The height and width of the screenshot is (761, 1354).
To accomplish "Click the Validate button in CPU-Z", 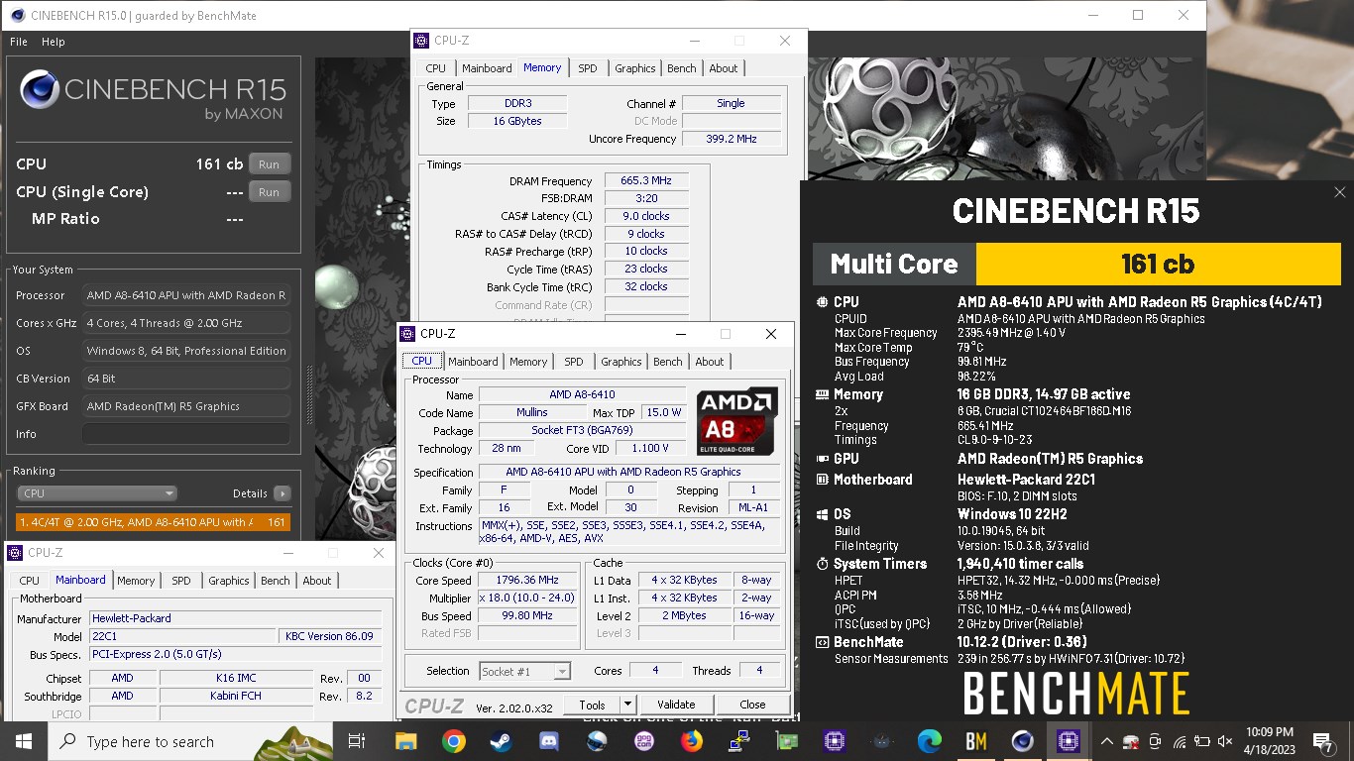I will coord(675,705).
